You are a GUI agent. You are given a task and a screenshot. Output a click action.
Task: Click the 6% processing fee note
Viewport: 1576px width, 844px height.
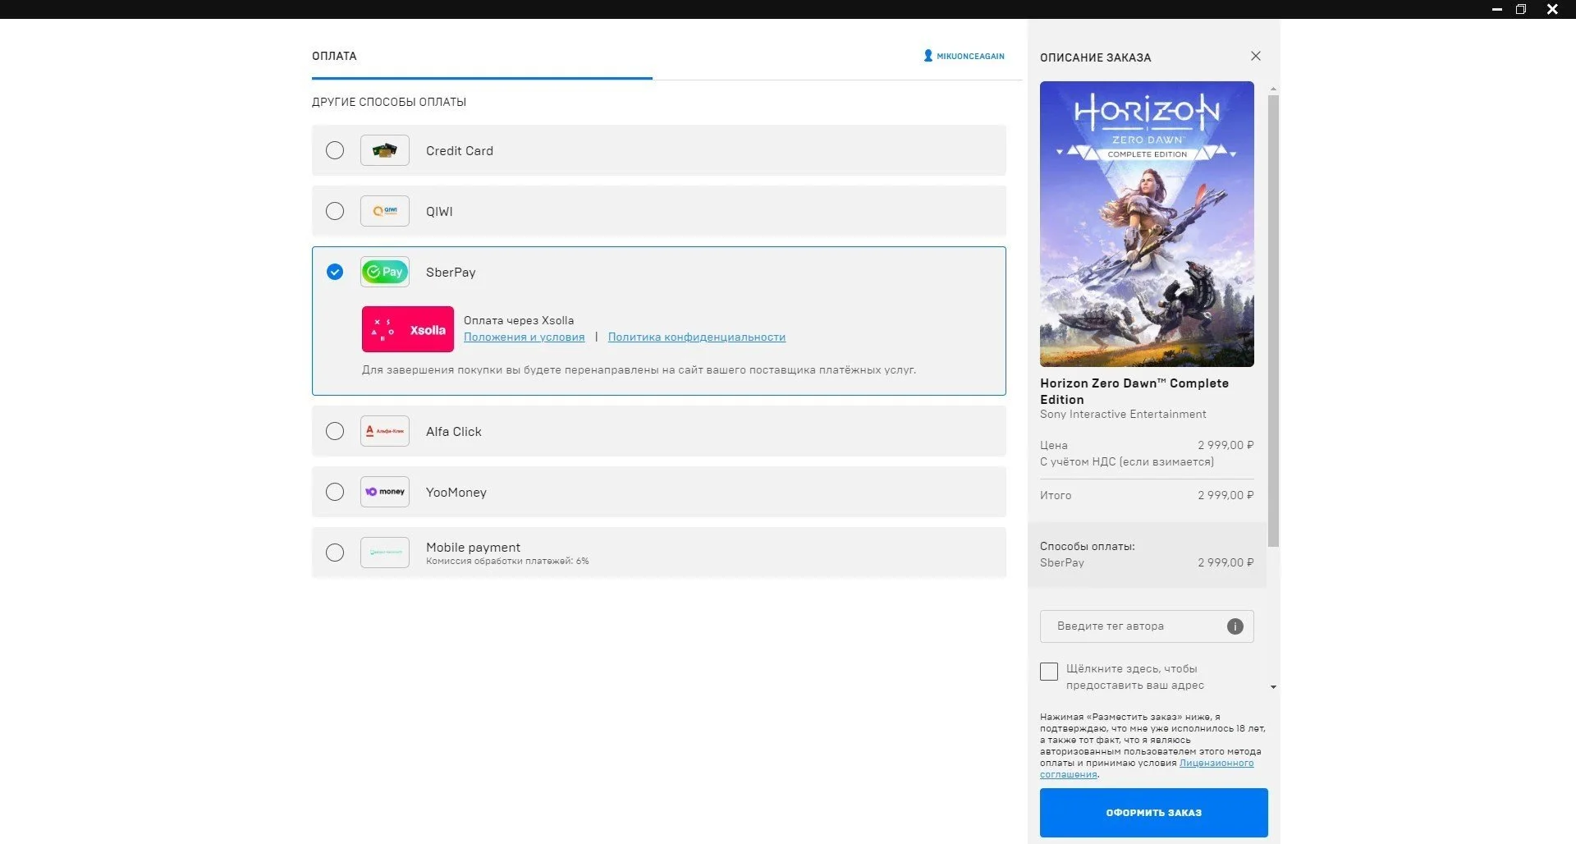pos(507,562)
